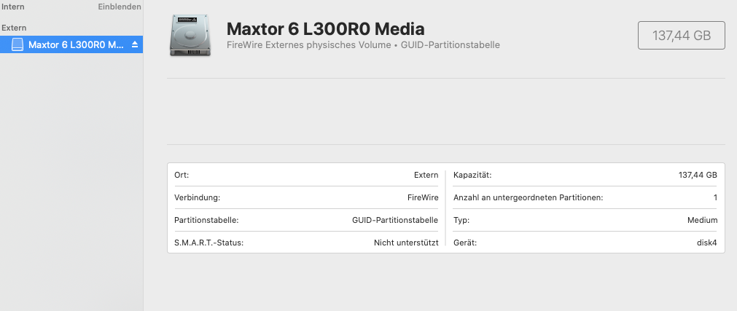The height and width of the screenshot is (311, 737).
Task: Click the Ort row label
Action: [182, 176]
